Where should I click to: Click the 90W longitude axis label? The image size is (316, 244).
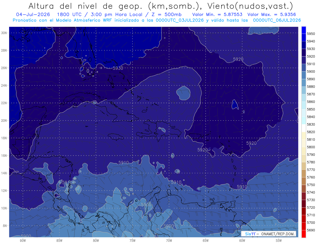pyautogui.click(x=23, y=241)
